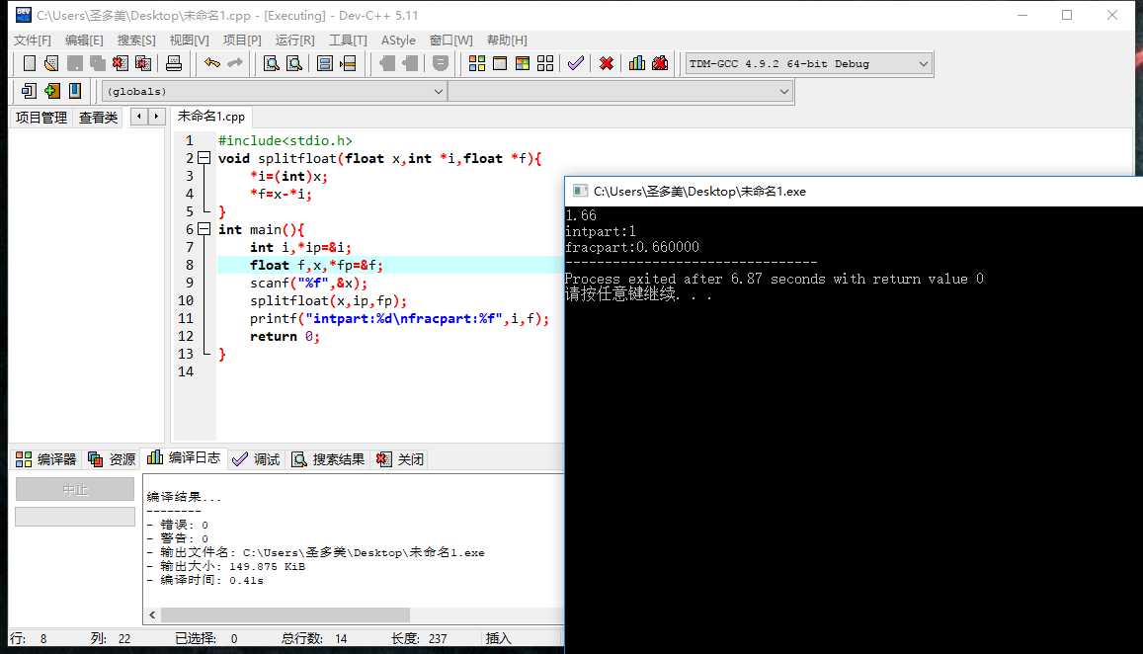Click the compile progress bar below 中止

(x=75, y=517)
